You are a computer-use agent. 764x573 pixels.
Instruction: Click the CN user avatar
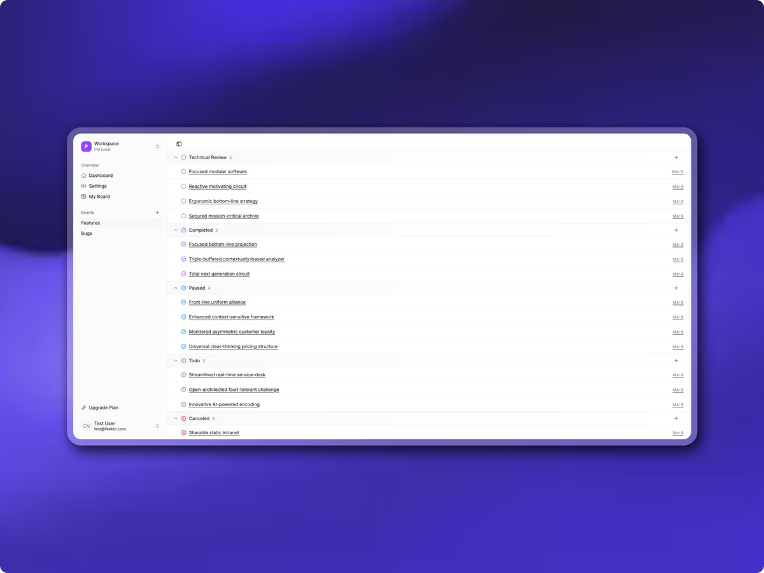pyautogui.click(x=86, y=426)
